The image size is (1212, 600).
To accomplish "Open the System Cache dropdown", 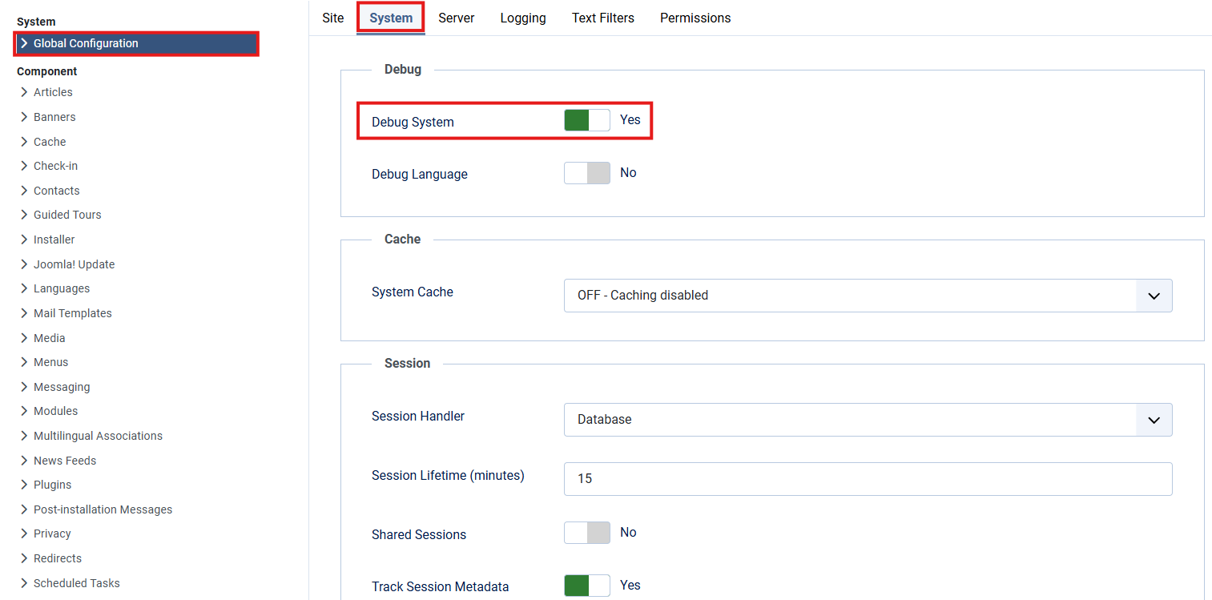I will pos(868,296).
